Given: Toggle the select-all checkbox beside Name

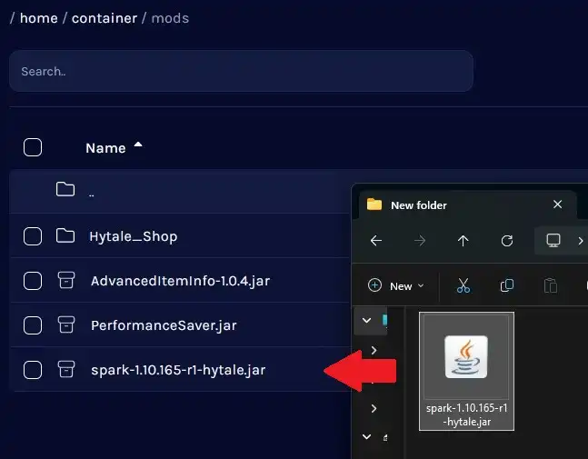Looking at the screenshot, I should (x=33, y=147).
